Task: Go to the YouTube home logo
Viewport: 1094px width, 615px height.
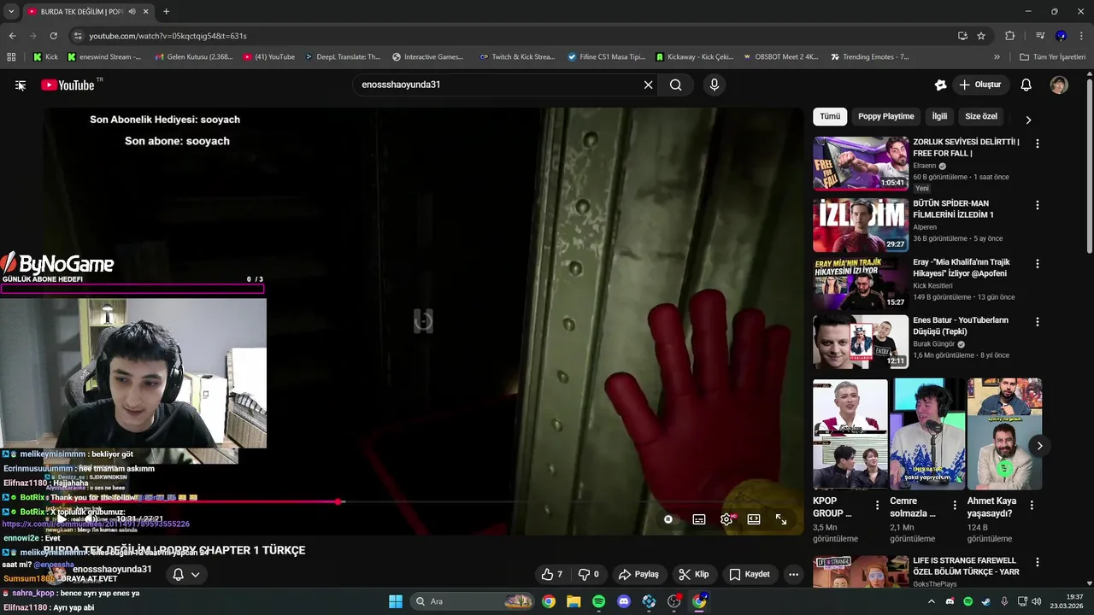Action: [68, 85]
